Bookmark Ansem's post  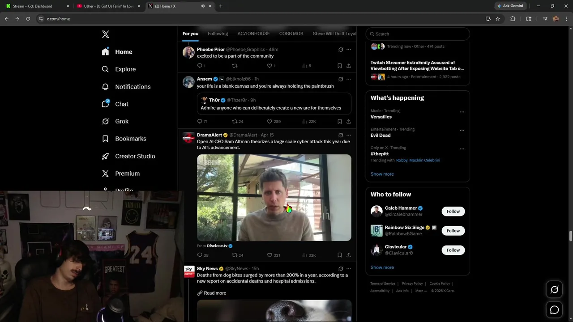coord(340,121)
